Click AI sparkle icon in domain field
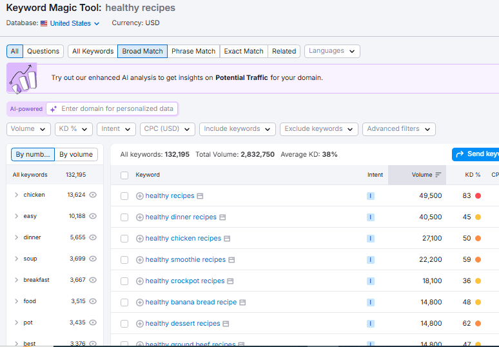Viewport: 499px width, 347px height. pyautogui.click(x=54, y=109)
